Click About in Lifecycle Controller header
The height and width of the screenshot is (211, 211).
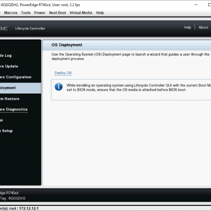coord(203,27)
